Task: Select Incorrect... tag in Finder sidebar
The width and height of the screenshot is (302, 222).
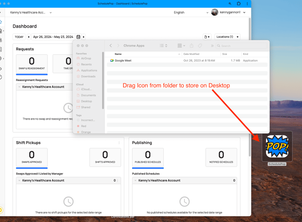Action: 86,120
